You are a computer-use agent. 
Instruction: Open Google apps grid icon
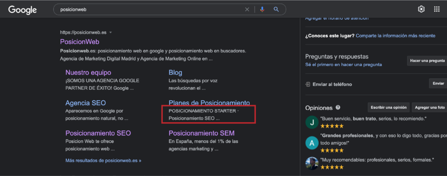pos(437,9)
